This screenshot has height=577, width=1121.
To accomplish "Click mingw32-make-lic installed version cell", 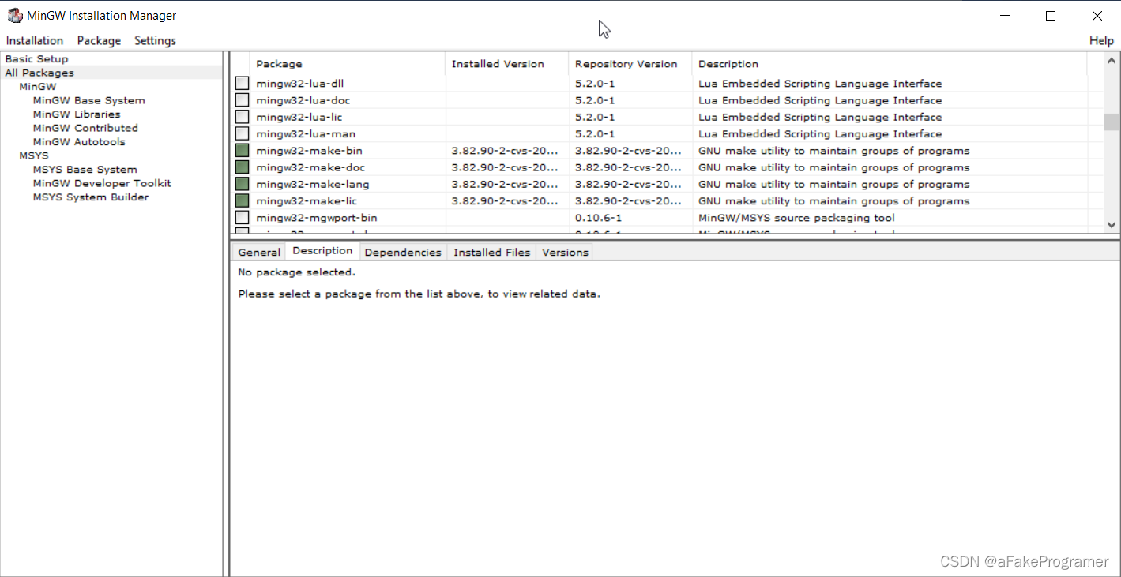I will coord(505,201).
